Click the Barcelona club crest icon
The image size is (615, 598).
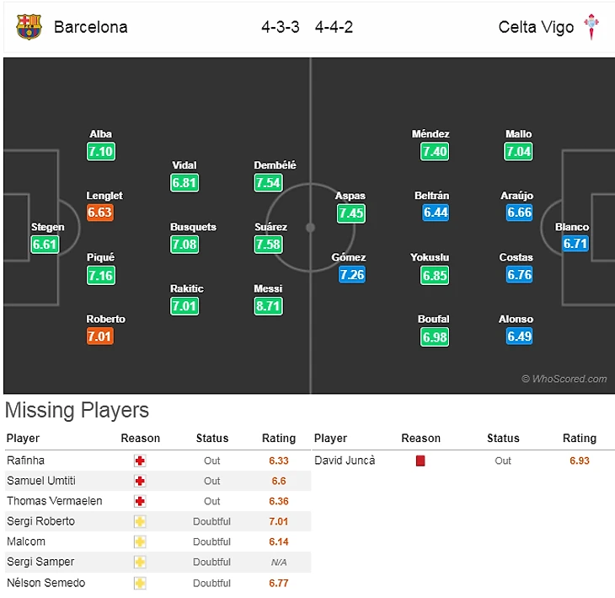point(29,27)
